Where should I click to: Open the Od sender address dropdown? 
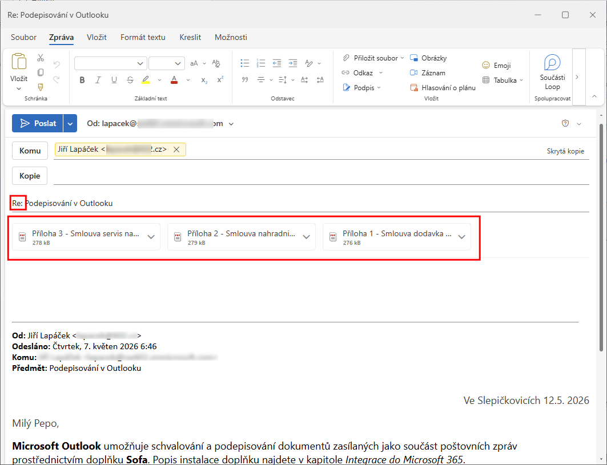tap(231, 124)
